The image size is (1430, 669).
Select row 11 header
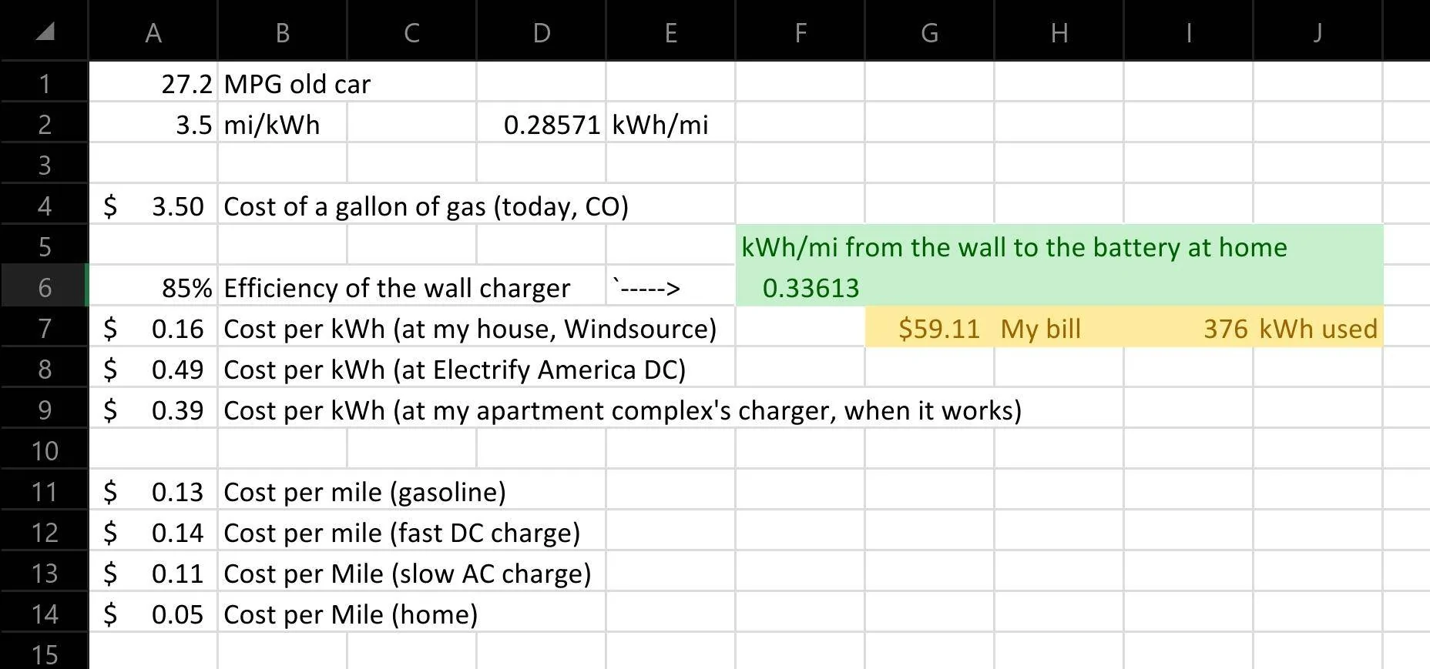click(44, 490)
